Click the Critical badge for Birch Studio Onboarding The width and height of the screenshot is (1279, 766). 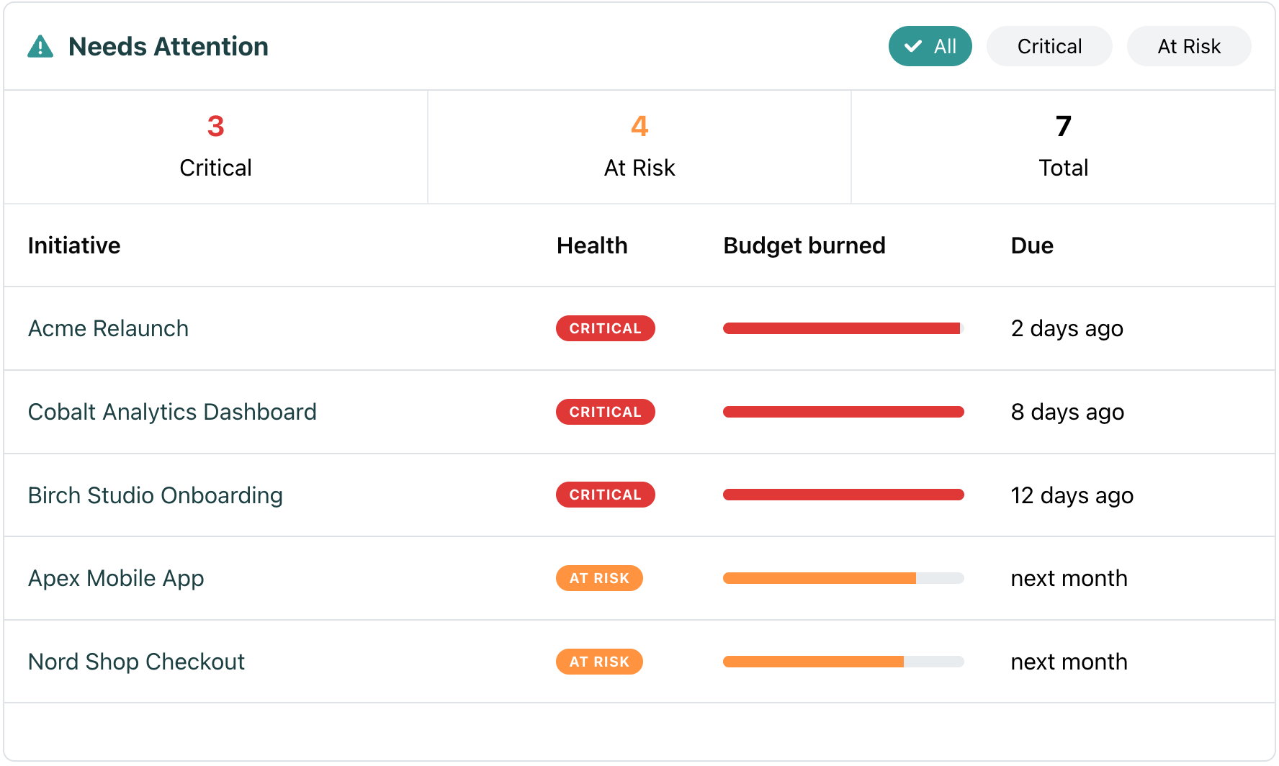605,495
